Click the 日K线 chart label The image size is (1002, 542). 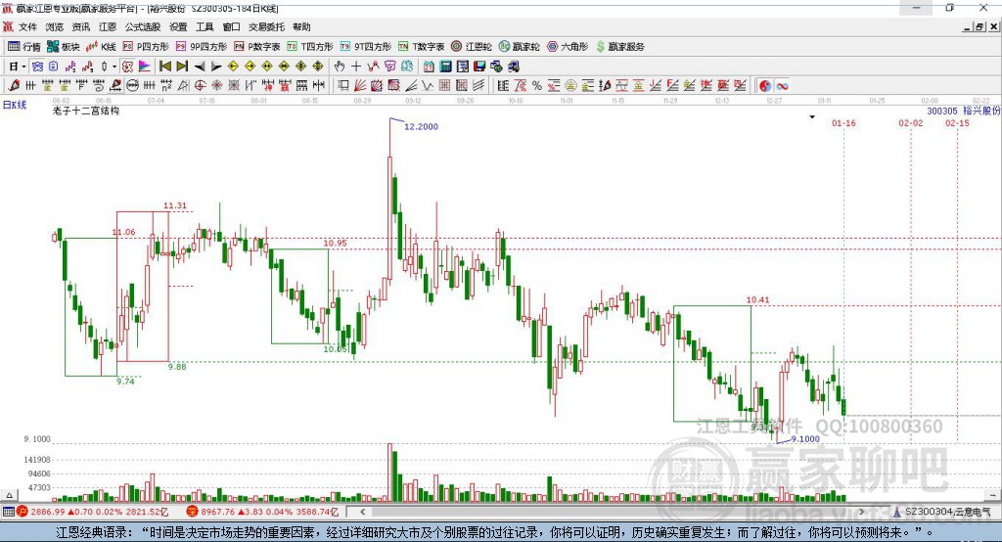[15, 105]
